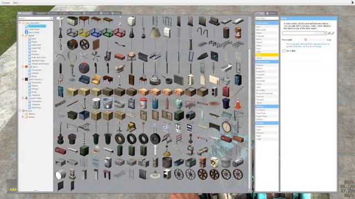The image size is (355, 199).
Task: Choose the Physical Properties tool
Action: point(267,93)
